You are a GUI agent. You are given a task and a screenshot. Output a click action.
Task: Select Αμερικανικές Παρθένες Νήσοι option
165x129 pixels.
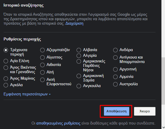point(79,62)
